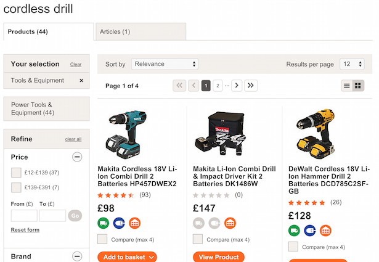Tick the £12-£139 price checkbox
Screen dimensions: 379x262
[16, 172]
